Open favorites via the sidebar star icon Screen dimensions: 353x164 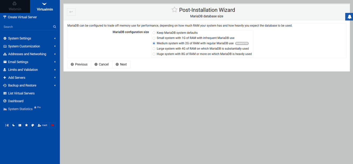[x=26, y=125]
